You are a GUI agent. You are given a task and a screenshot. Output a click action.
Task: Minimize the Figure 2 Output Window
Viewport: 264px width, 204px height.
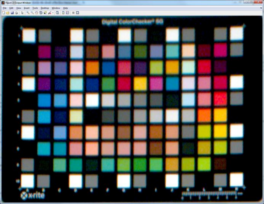(246, 2)
